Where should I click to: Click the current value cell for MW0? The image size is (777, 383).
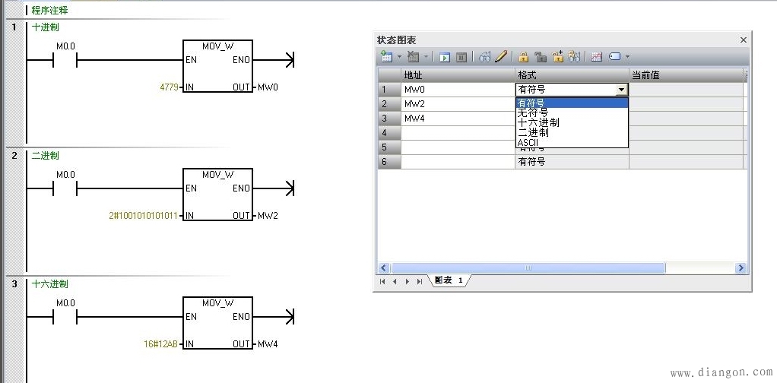click(x=687, y=90)
